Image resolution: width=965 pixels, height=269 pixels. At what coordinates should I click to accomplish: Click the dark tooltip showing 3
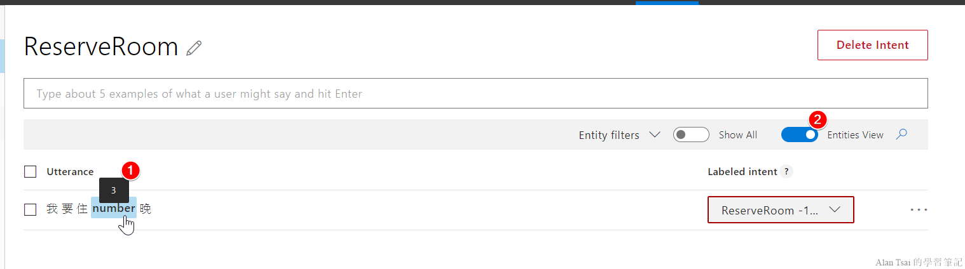click(x=114, y=190)
